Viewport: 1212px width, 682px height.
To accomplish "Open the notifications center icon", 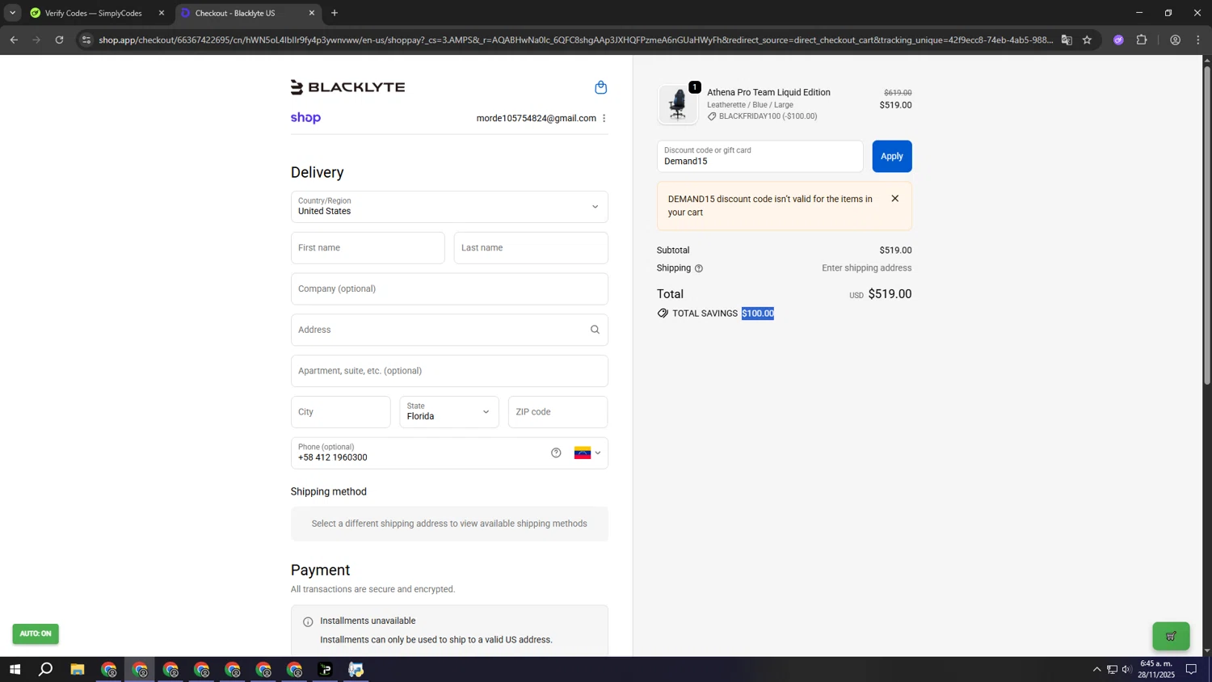I will pos(1191,669).
